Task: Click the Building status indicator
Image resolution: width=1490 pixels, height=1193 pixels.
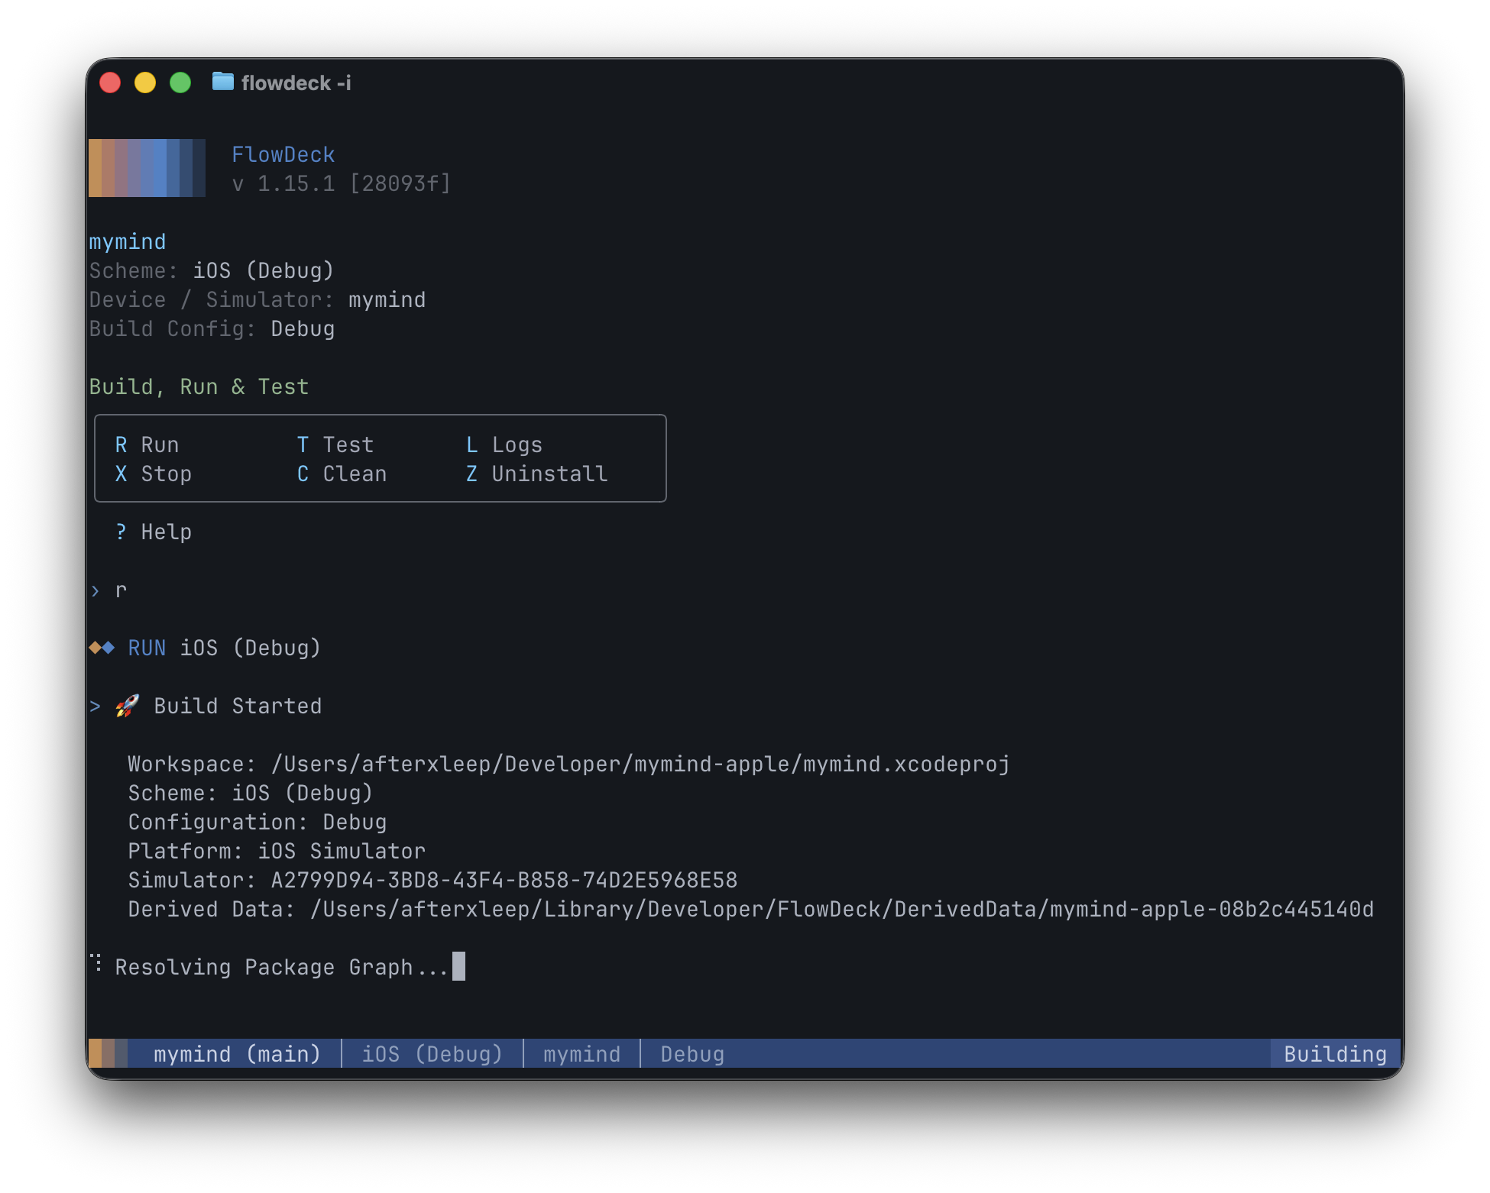Action: [1335, 1054]
